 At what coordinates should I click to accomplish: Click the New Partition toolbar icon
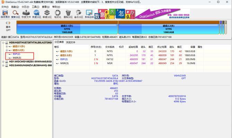click(x=47, y=13)
